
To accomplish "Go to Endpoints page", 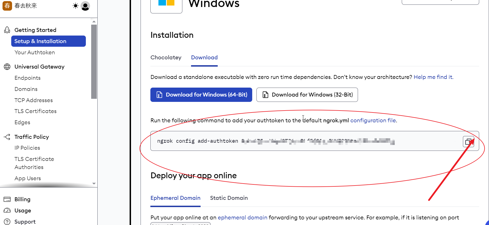I will tap(27, 78).
